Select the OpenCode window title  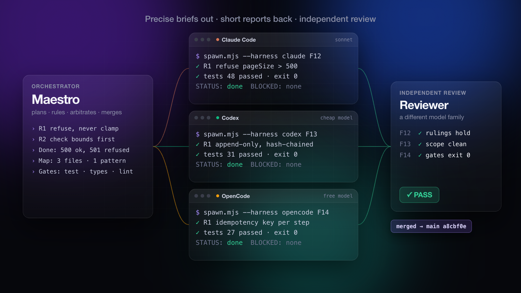coord(236,196)
